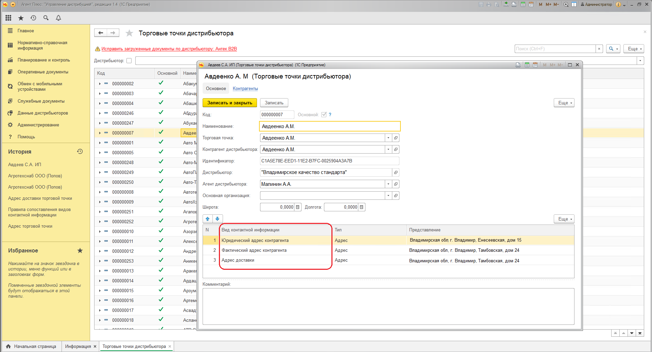The width and height of the screenshot is (652, 352).
Task: Open notifications bell icon
Action: coord(58,18)
